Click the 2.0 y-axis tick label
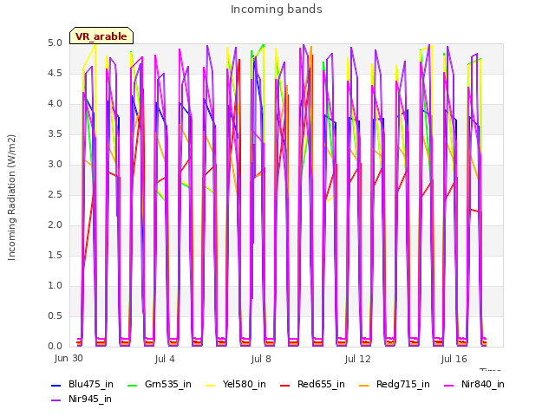 55,225
